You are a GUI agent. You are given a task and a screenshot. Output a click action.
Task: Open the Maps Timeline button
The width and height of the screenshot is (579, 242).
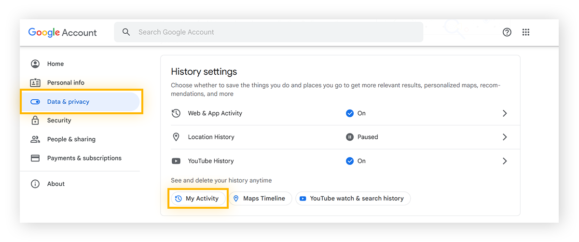click(x=260, y=199)
